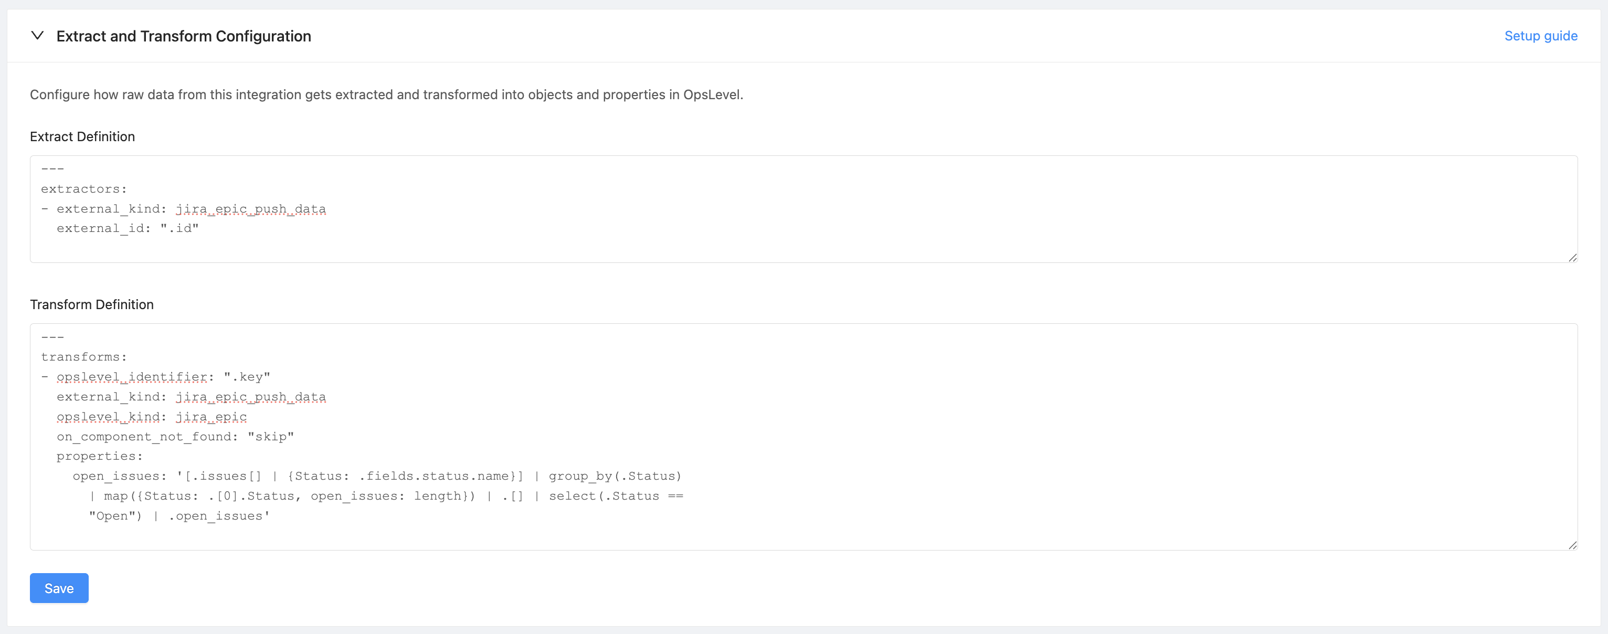This screenshot has height=634, width=1608.
Task: Click jira_epic_push_data in the Extract Definition box
Action: [250, 208]
